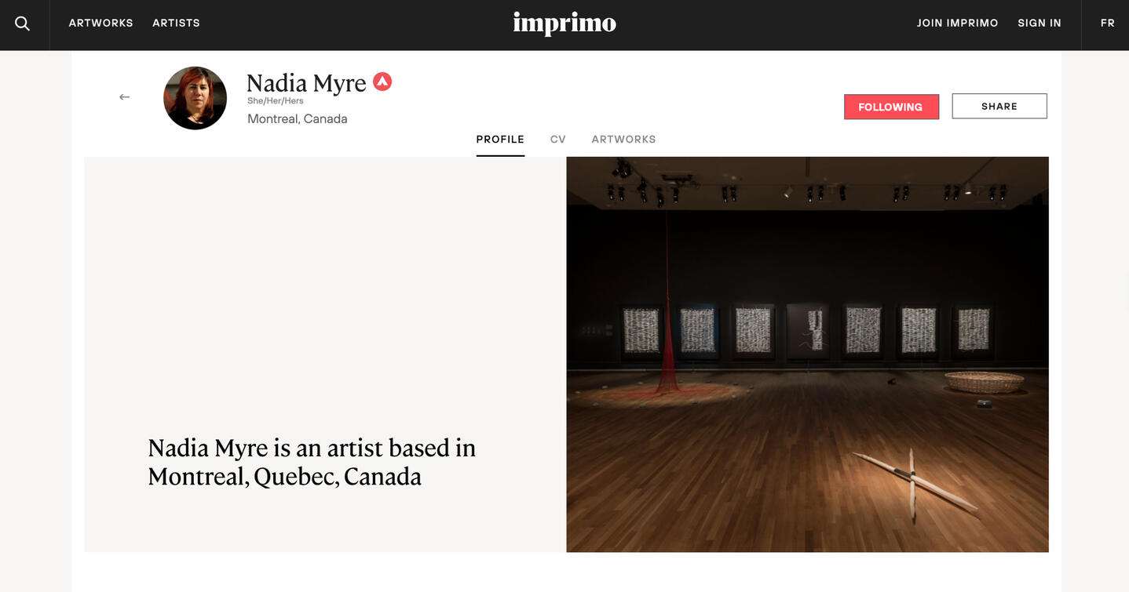Click the Sign In link
Screen dimensions: 1129x592
tap(1039, 24)
